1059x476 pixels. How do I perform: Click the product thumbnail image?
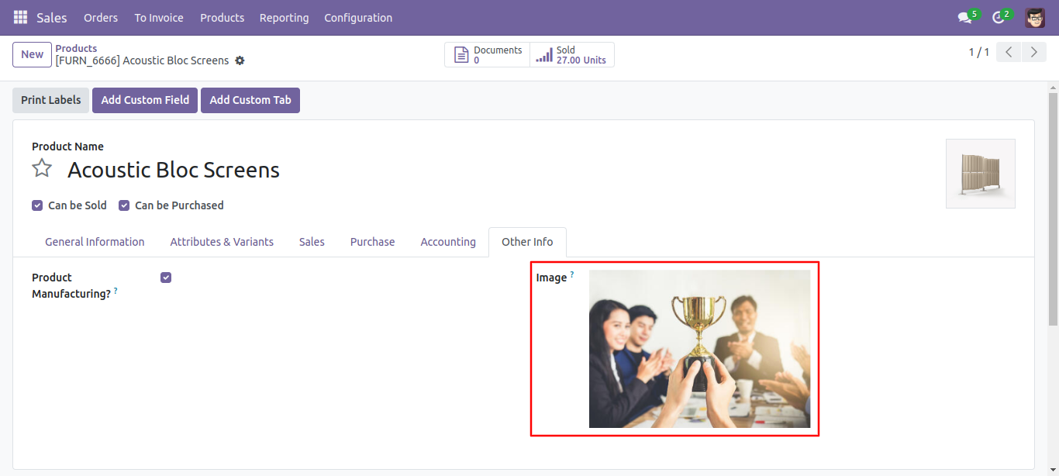(981, 174)
